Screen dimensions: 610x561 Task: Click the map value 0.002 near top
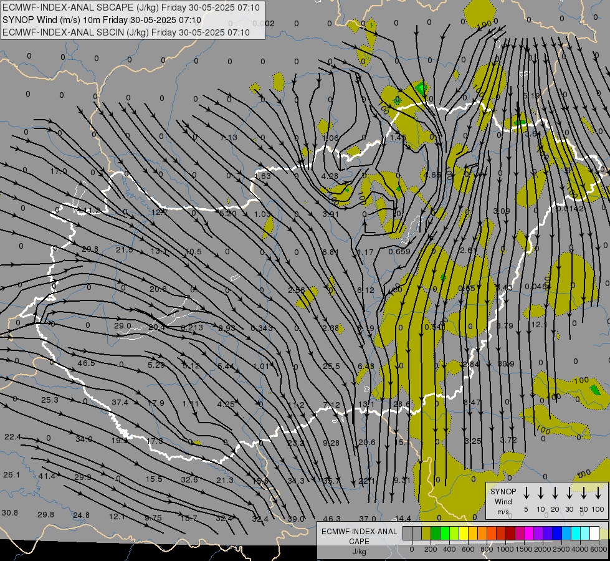264,23
